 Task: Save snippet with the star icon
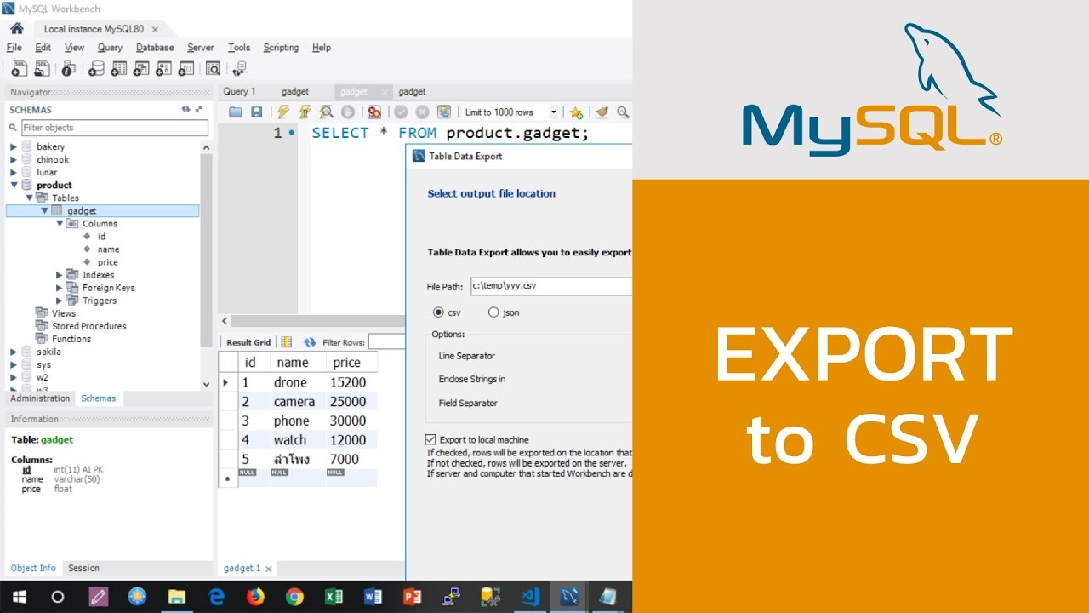click(576, 112)
